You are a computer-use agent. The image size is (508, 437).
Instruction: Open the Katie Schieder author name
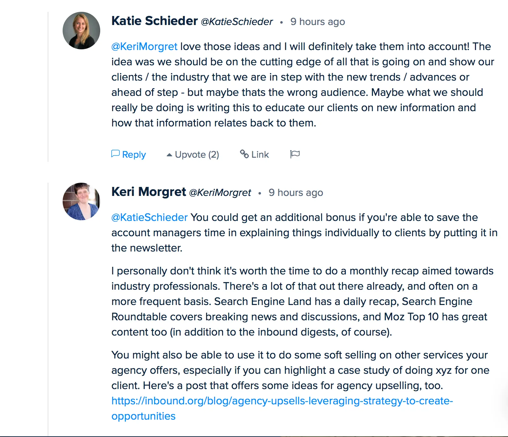(x=154, y=21)
